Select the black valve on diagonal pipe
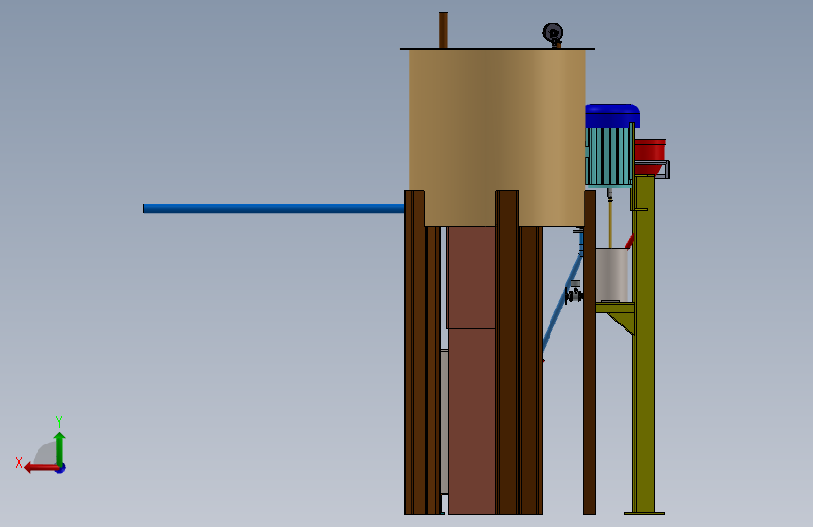This screenshot has height=527, width=813. [574, 294]
